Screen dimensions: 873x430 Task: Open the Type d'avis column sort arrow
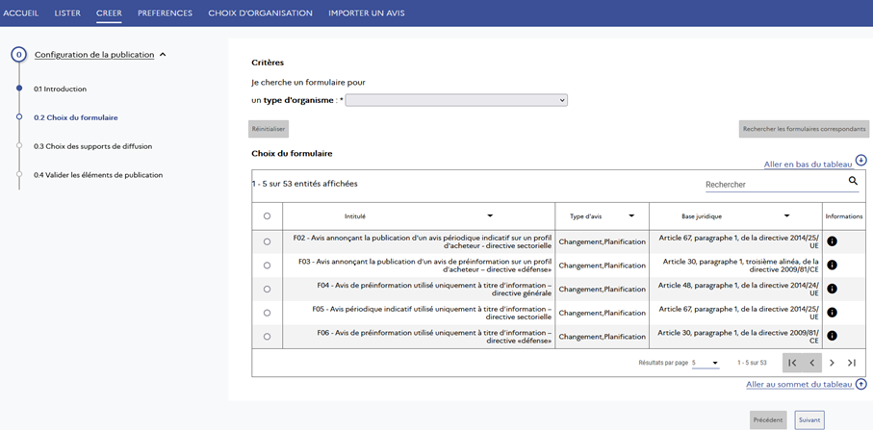632,215
